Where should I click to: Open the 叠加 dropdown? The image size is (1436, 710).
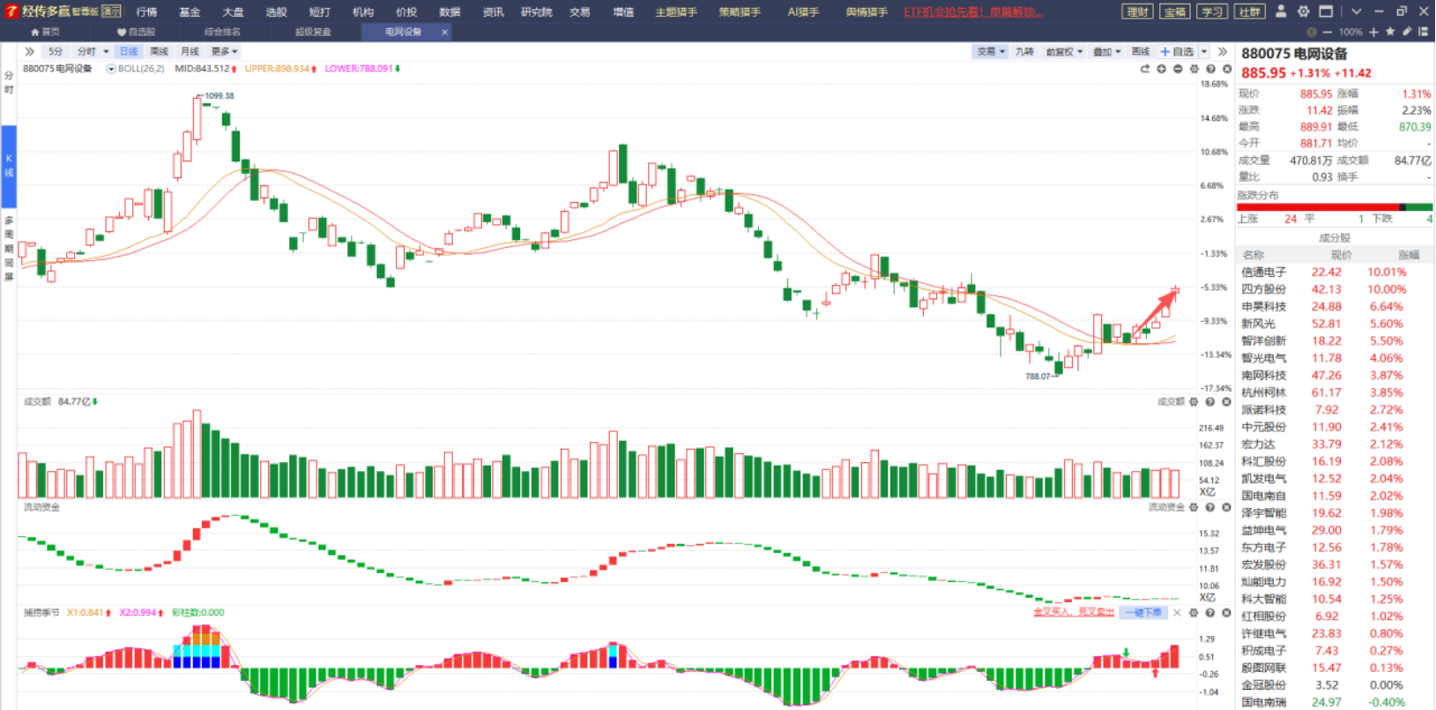tap(1107, 52)
